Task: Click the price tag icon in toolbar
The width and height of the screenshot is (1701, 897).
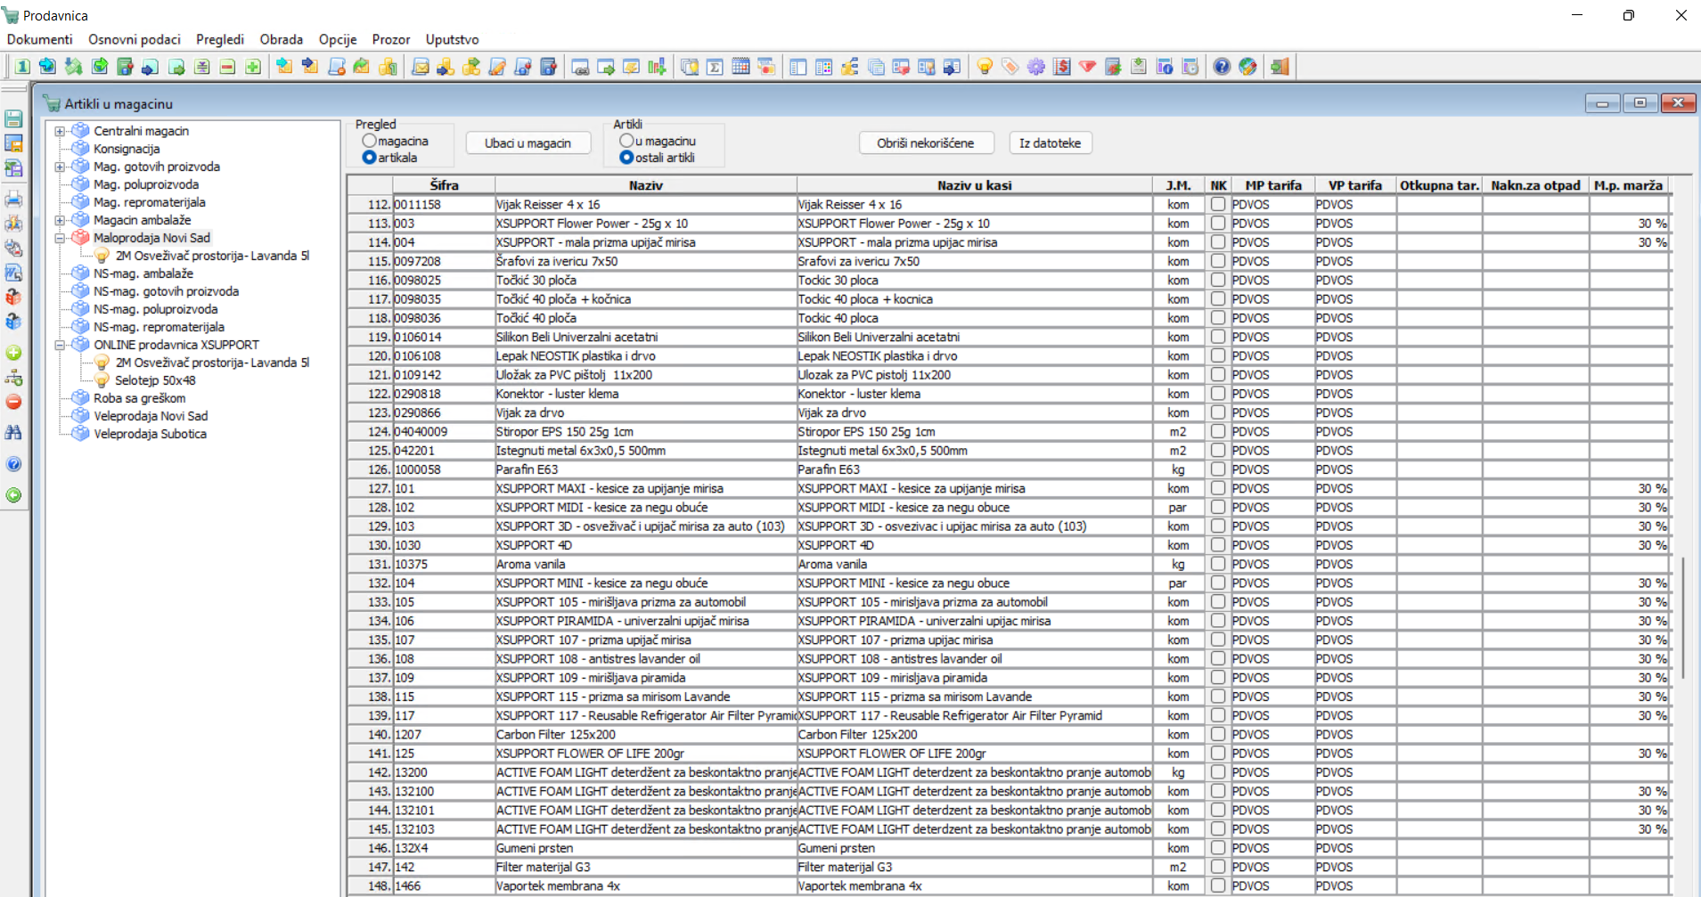Action: pyautogui.click(x=1010, y=67)
